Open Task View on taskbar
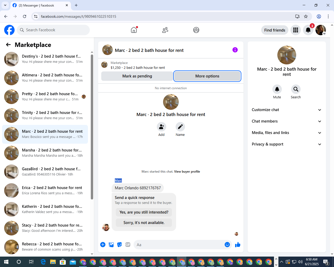The width and height of the screenshot is (334, 267). (31, 262)
